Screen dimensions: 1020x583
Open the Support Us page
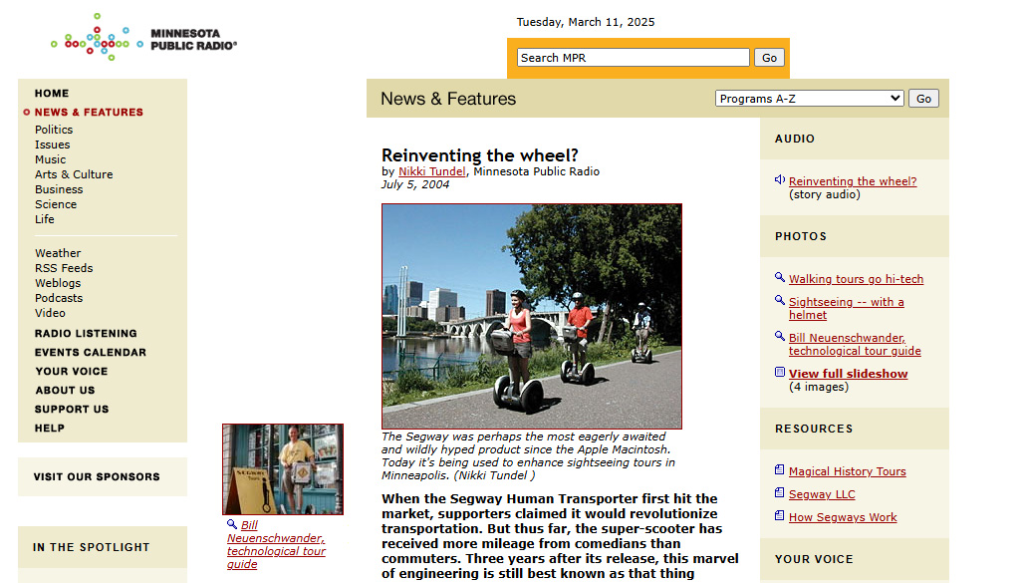pos(72,409)
